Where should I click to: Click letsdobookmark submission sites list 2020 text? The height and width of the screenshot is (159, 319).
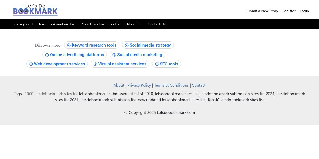pos(116,94)
